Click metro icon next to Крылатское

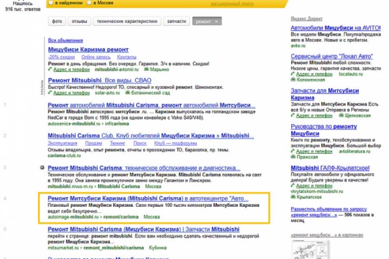pyautogui.click(x=293, y=197)
